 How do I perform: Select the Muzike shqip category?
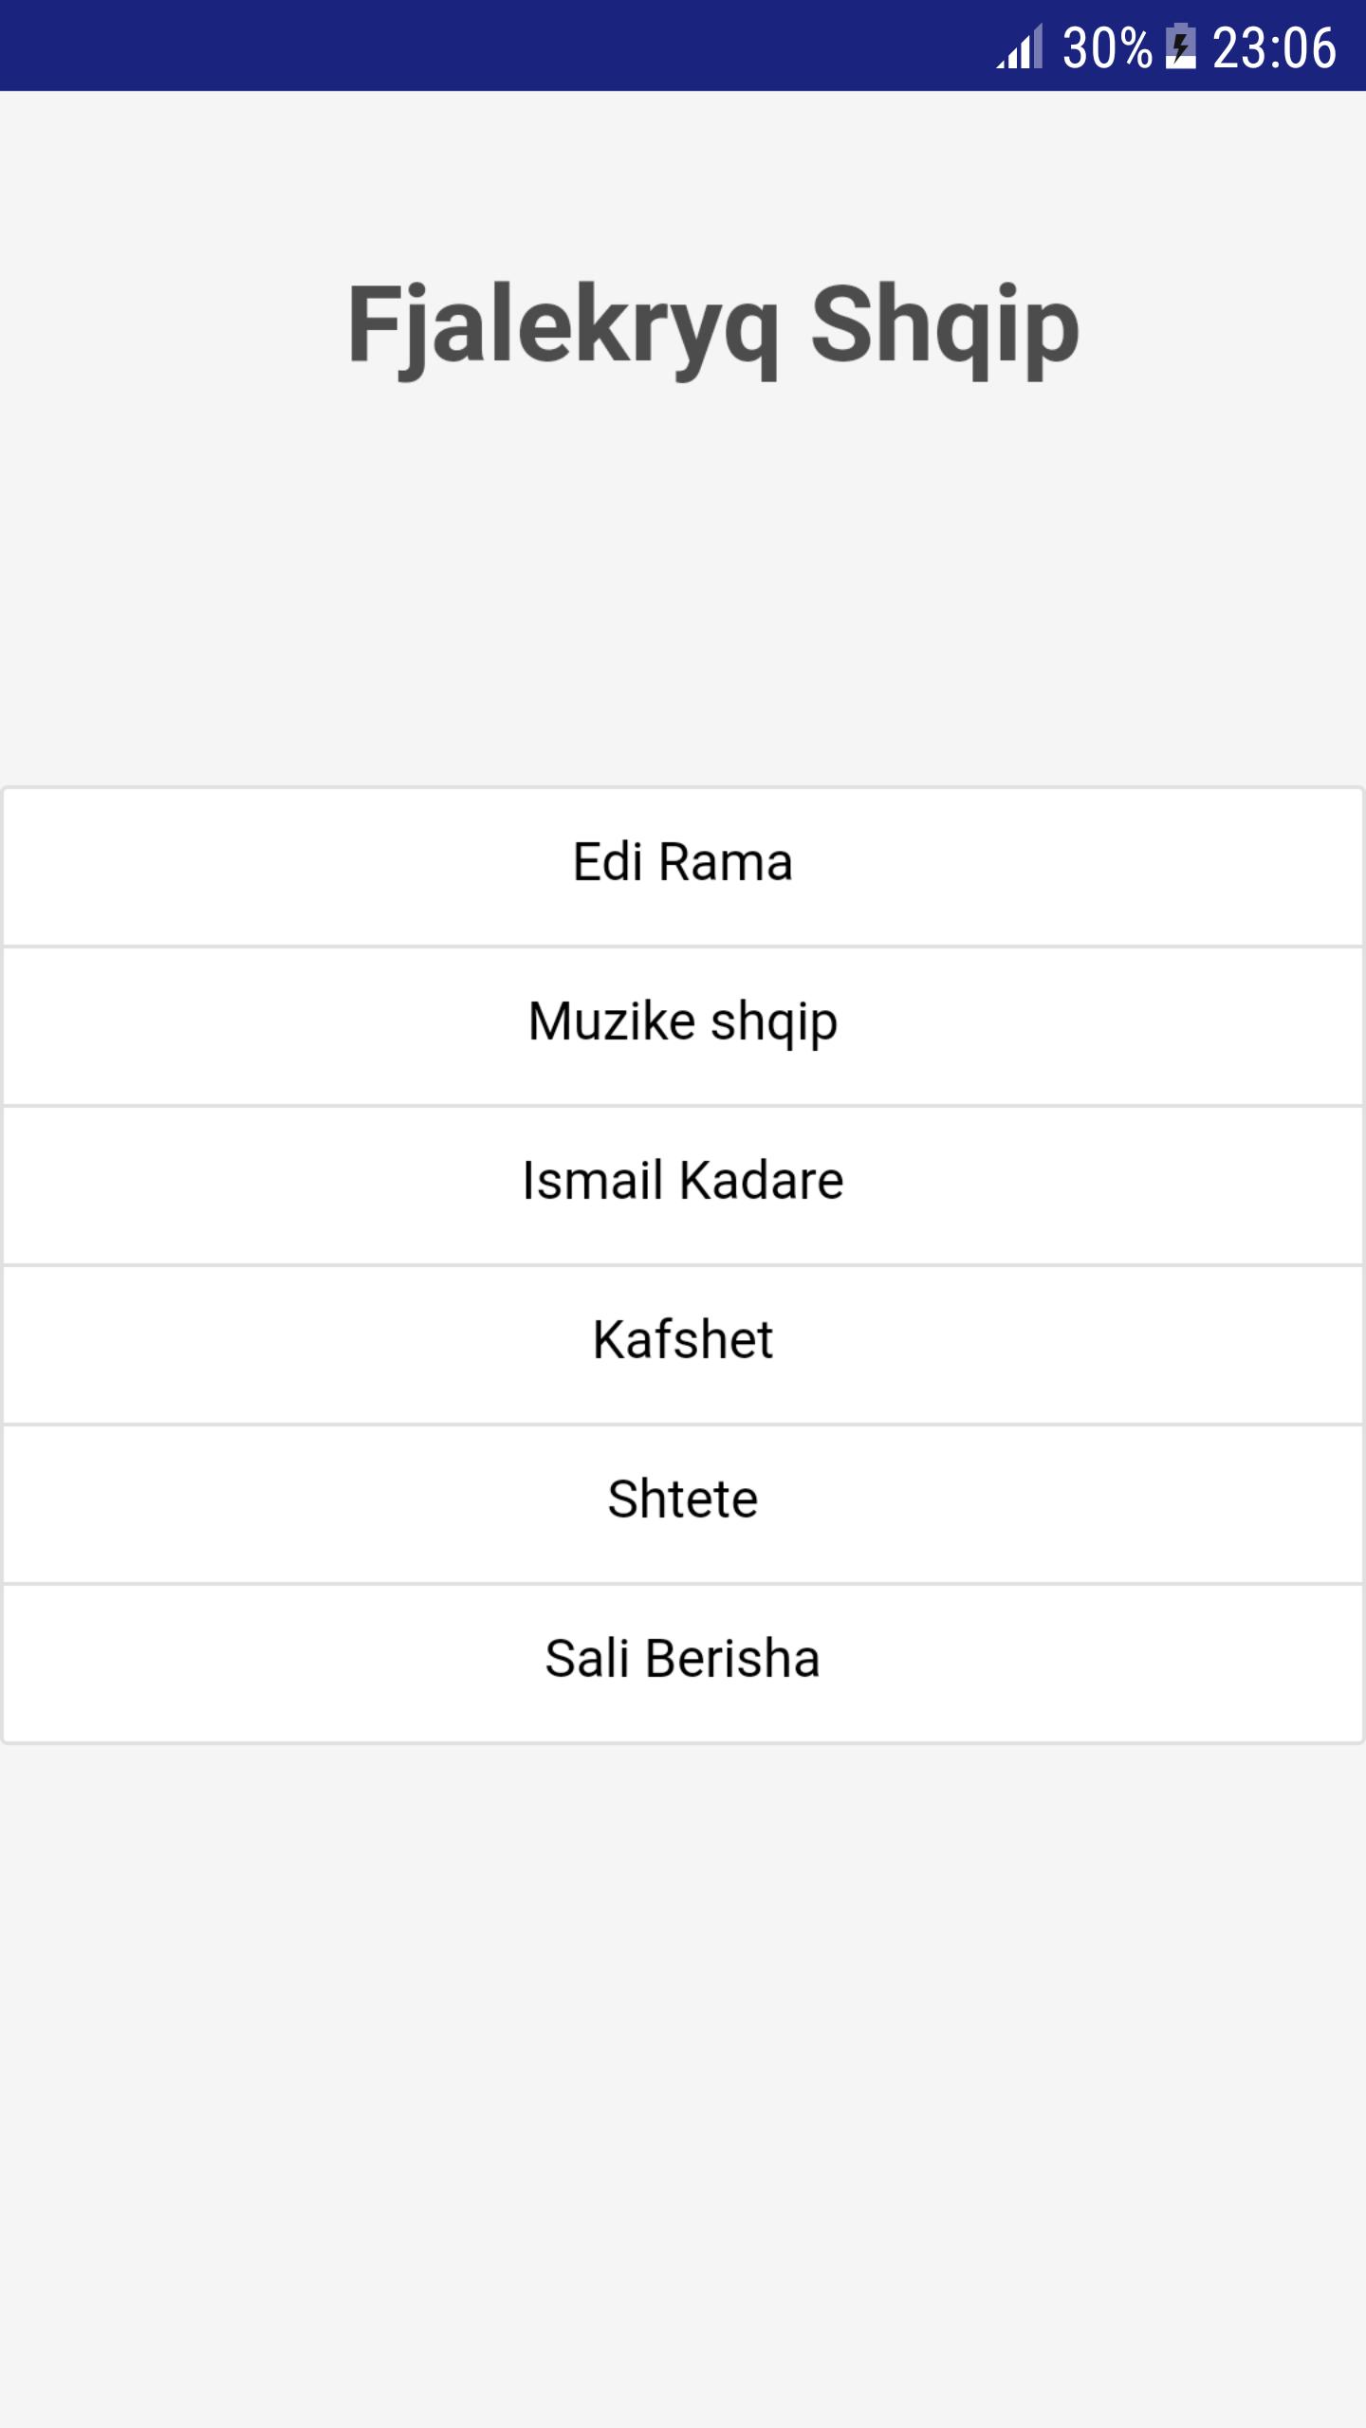pos(683,1023)
